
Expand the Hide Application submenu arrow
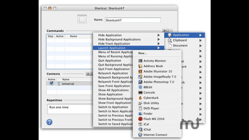coord(158,35)
